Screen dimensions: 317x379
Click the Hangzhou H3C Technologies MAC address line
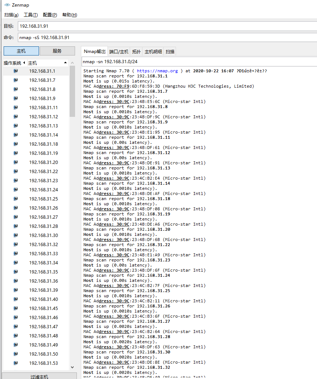point(169,86)
